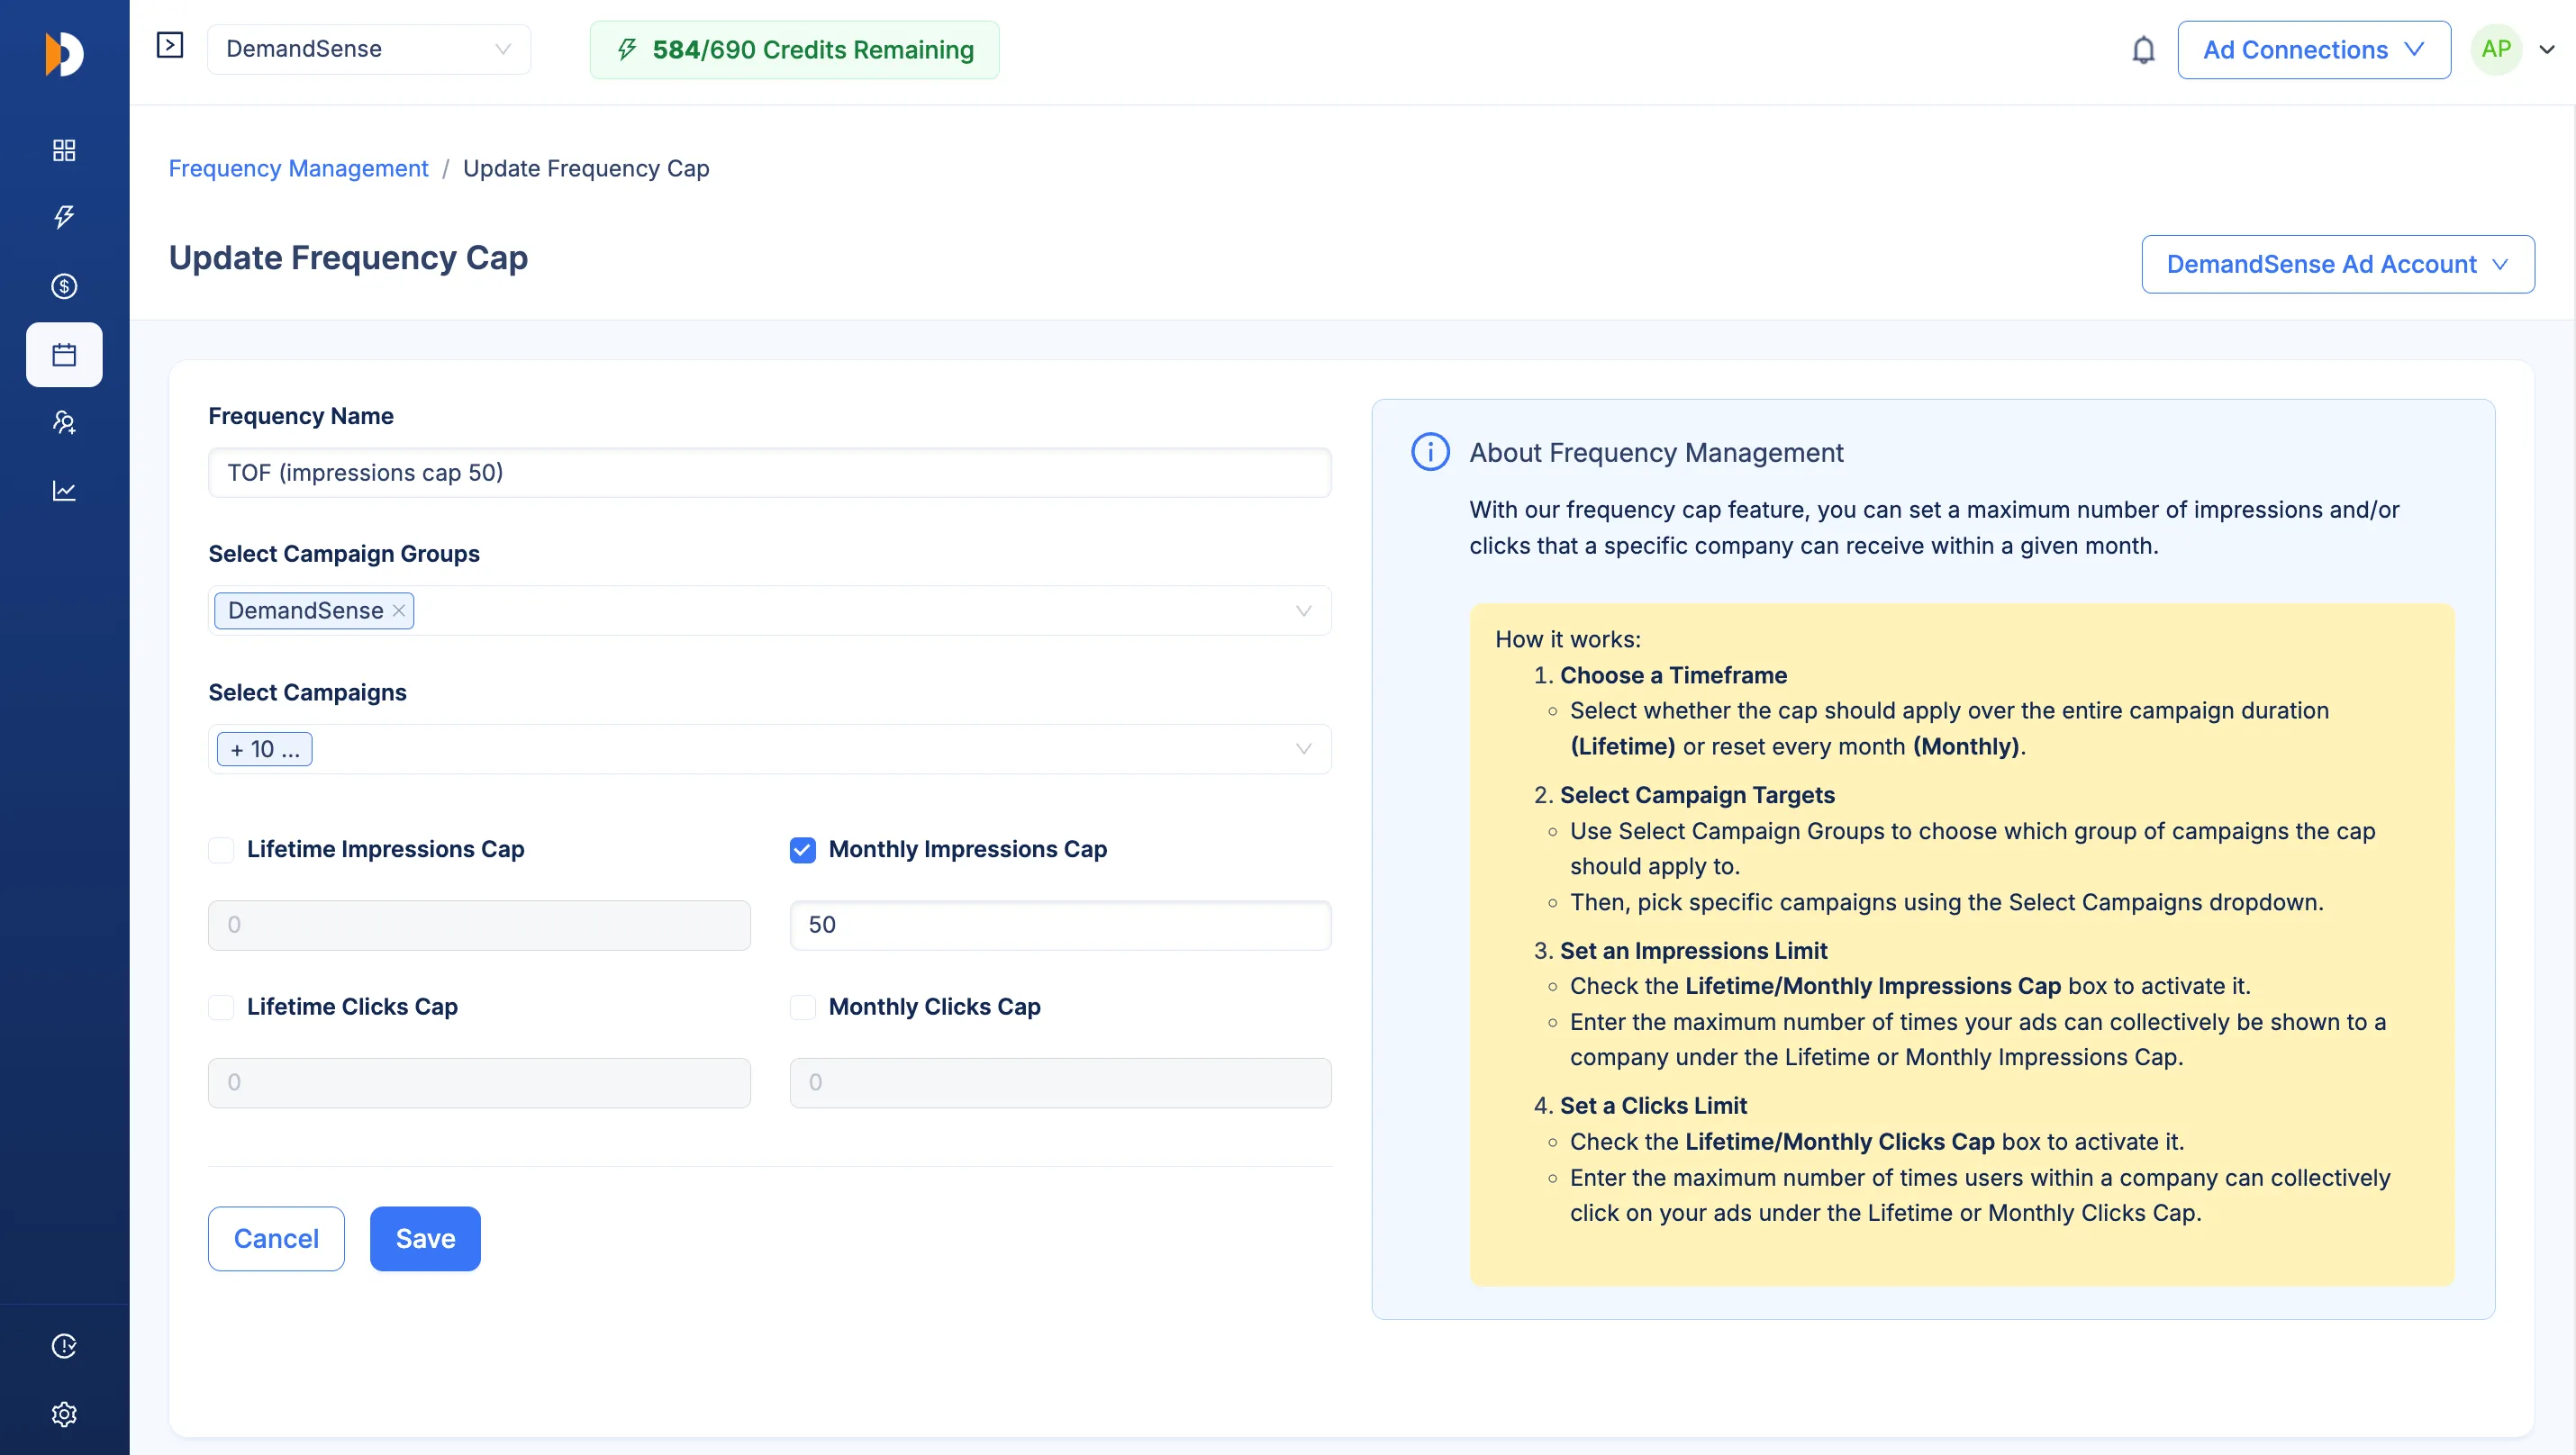The image size is (2576, 1455).
Task: Open the dollar budget sidebar icon
Action: pos(64,285)
